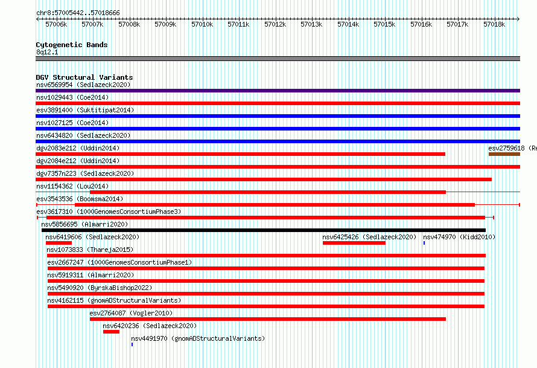Open nsv4491970 (gnomADStructuralVariants) label
537x368 pixels.
198,338
